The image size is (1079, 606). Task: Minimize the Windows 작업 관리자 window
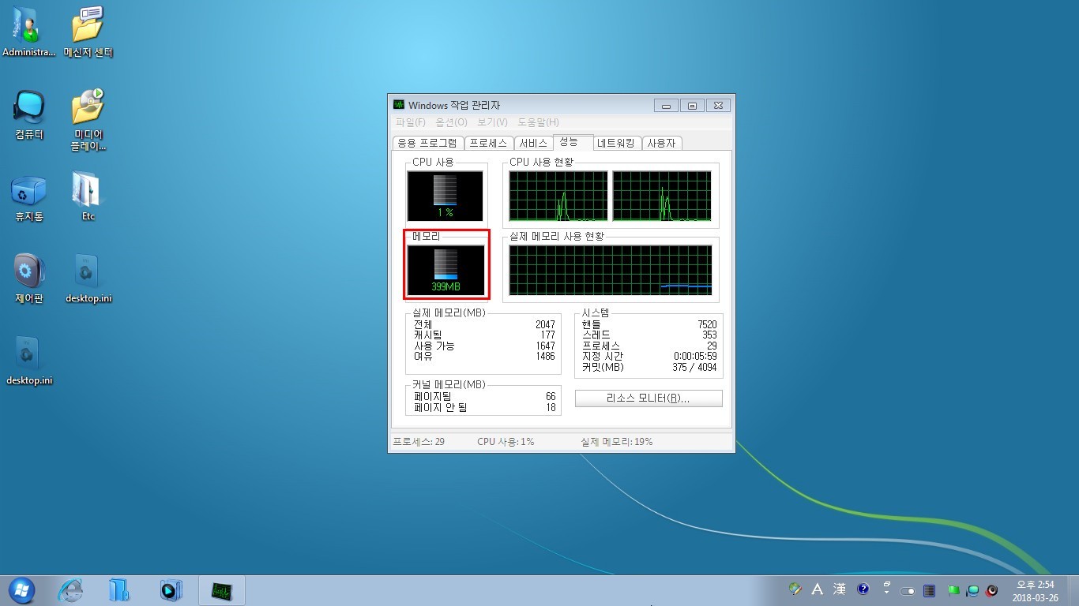pos(666,106)
